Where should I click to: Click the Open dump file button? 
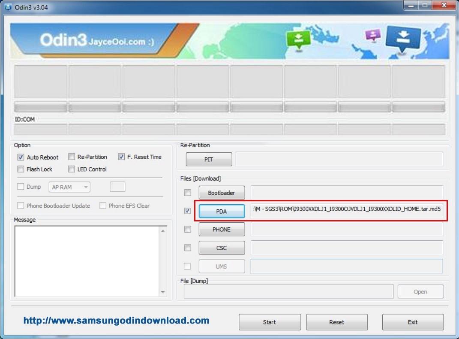click(x=420, y=291)
